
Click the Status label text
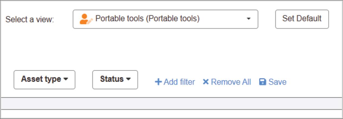tap(112, 79)
